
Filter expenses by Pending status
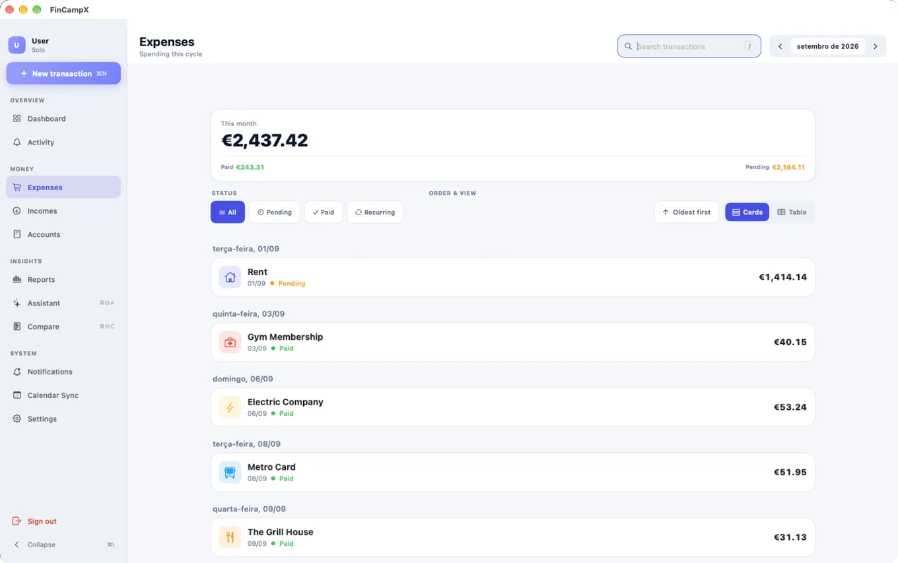click(x=275, y=213)
